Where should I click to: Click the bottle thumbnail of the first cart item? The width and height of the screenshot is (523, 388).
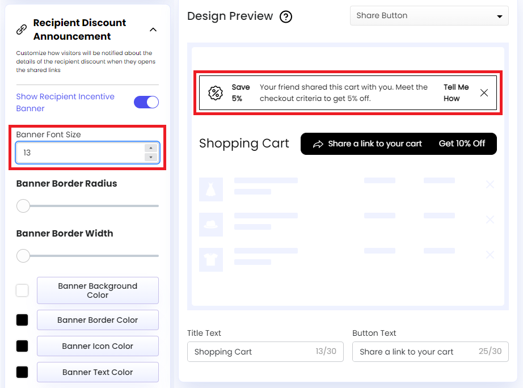[x=211, y=189]
